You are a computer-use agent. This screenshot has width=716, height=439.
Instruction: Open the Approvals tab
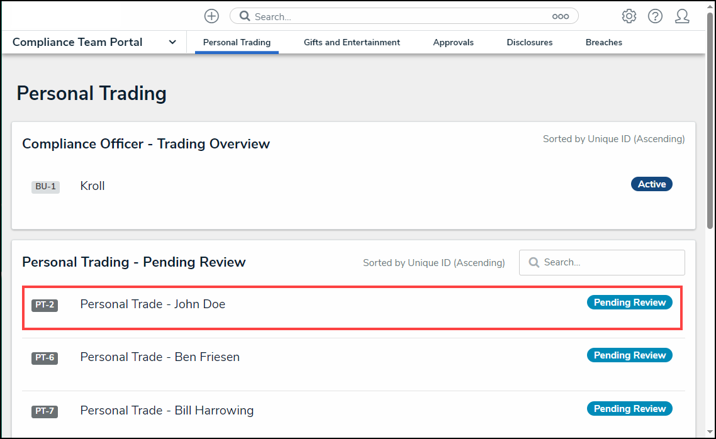click(x=453, y=42)
